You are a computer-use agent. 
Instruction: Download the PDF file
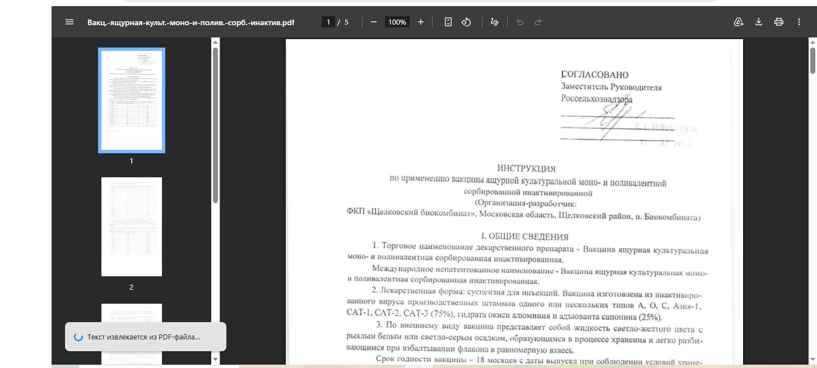click(759, 22)
